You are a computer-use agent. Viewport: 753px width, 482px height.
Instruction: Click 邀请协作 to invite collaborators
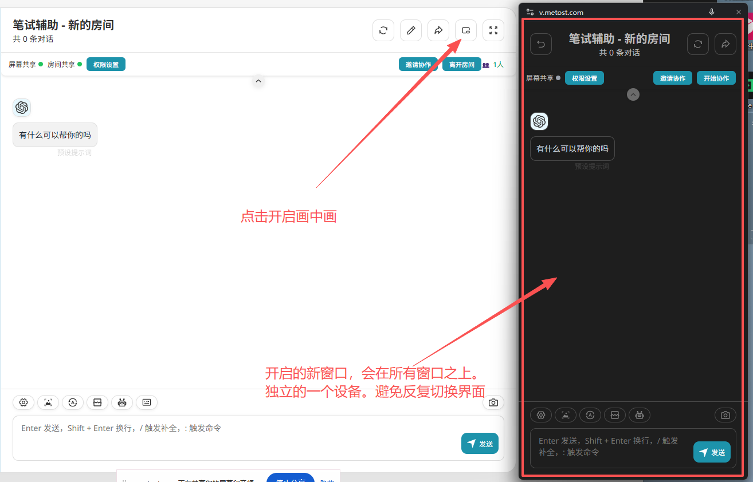419,64
